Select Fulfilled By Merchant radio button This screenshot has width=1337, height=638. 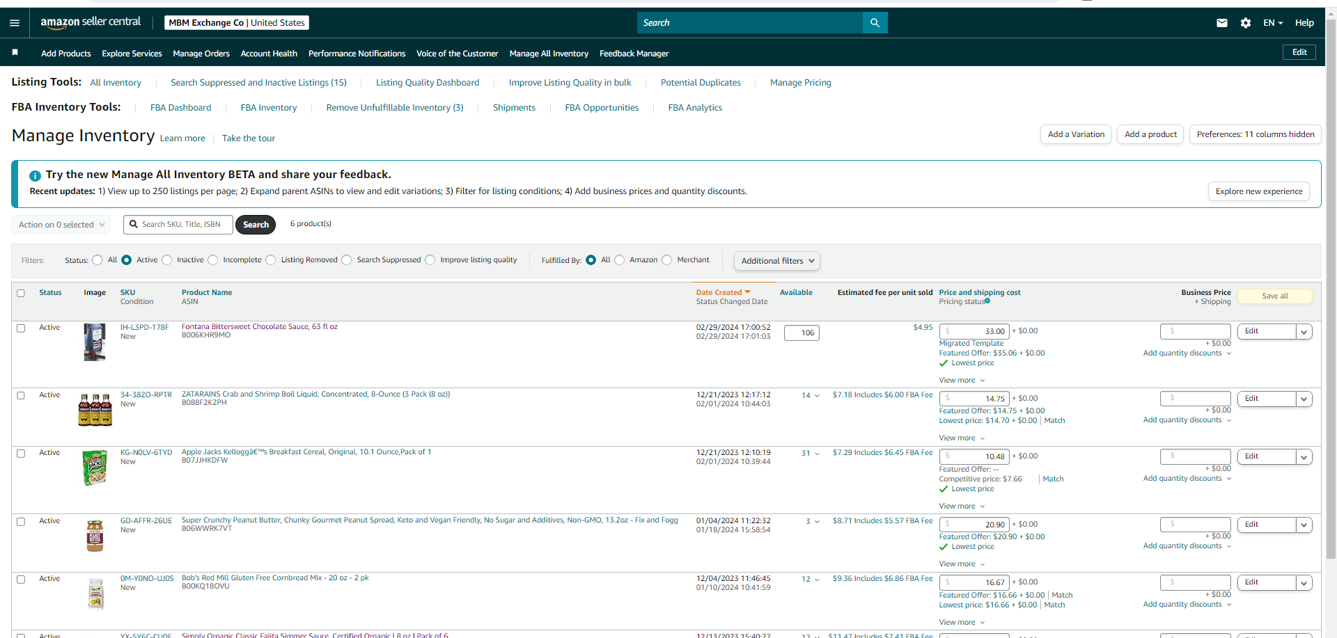(x=667, y=260)
